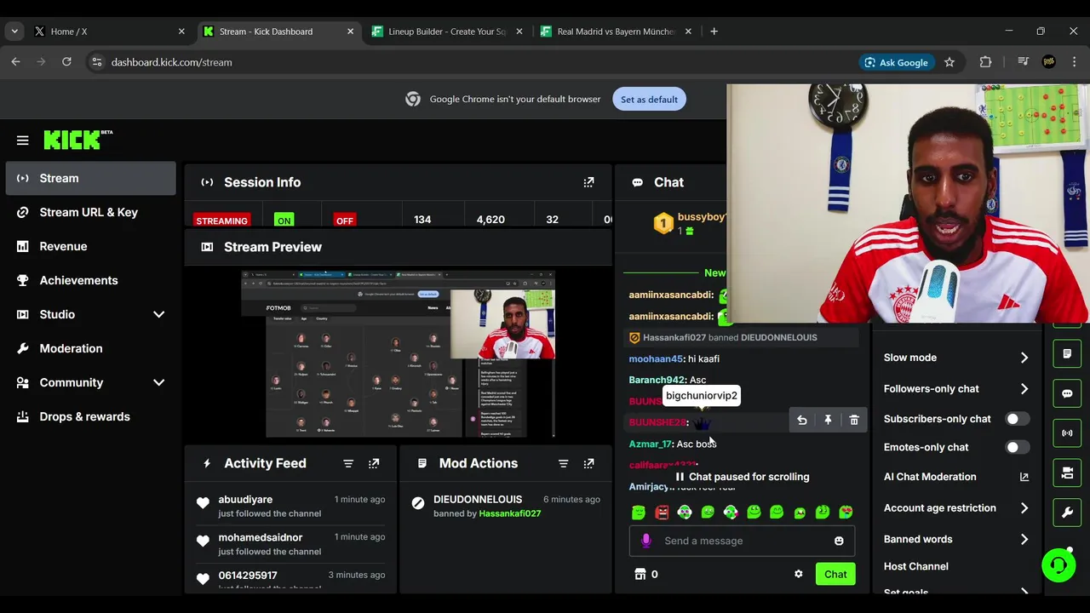Open Stream URL & Key page
The height and width of the screenshot is (613, 1090).
point(90,212)
